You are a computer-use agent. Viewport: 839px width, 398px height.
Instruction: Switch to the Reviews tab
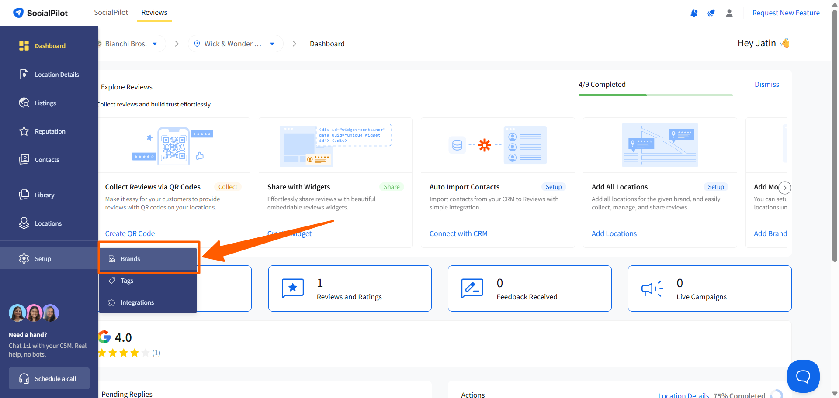point(154,12)
